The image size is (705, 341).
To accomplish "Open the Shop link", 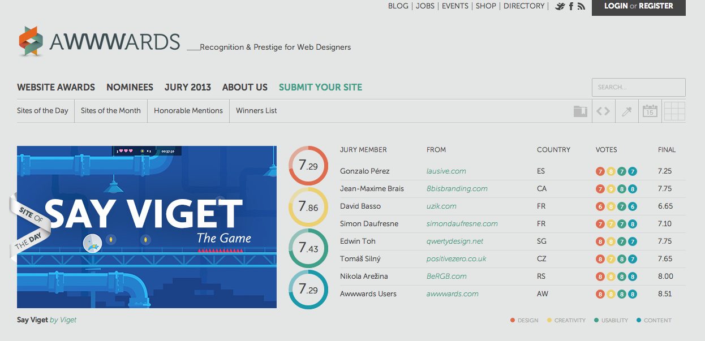I will coord(485,6).
